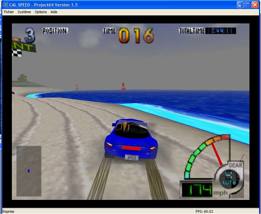Click the POSITION label

[55, 31]
